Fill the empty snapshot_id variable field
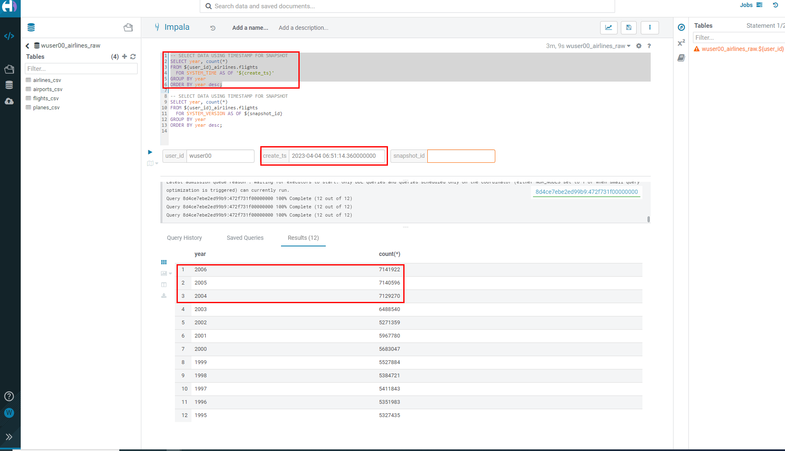This screenshot has width=785, height=451. tap(461, 156)
